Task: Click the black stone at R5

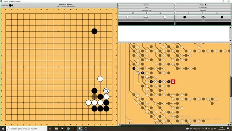Action: point(100,97)
